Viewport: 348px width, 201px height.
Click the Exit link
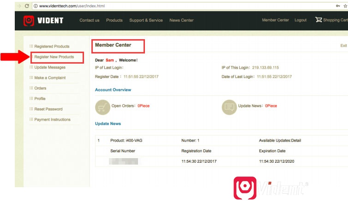point(343,46)
